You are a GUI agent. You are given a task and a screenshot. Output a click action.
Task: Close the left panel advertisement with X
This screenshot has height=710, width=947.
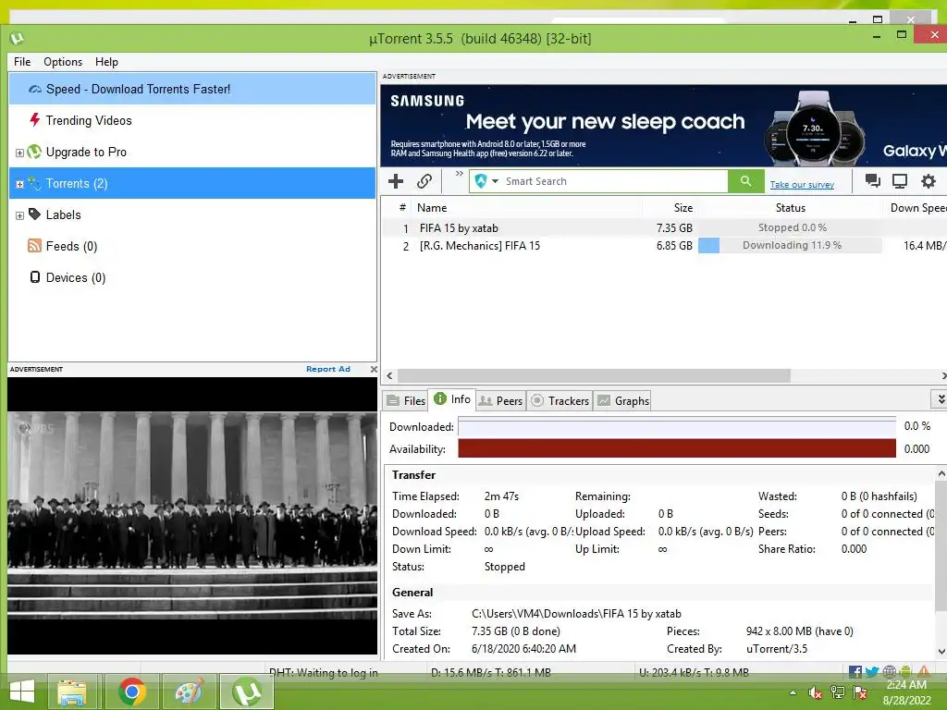coord(374,369)
